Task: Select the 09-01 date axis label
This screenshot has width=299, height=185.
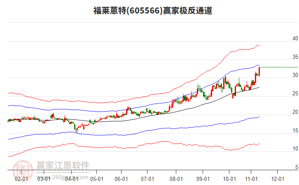Action: pos(203,179)
